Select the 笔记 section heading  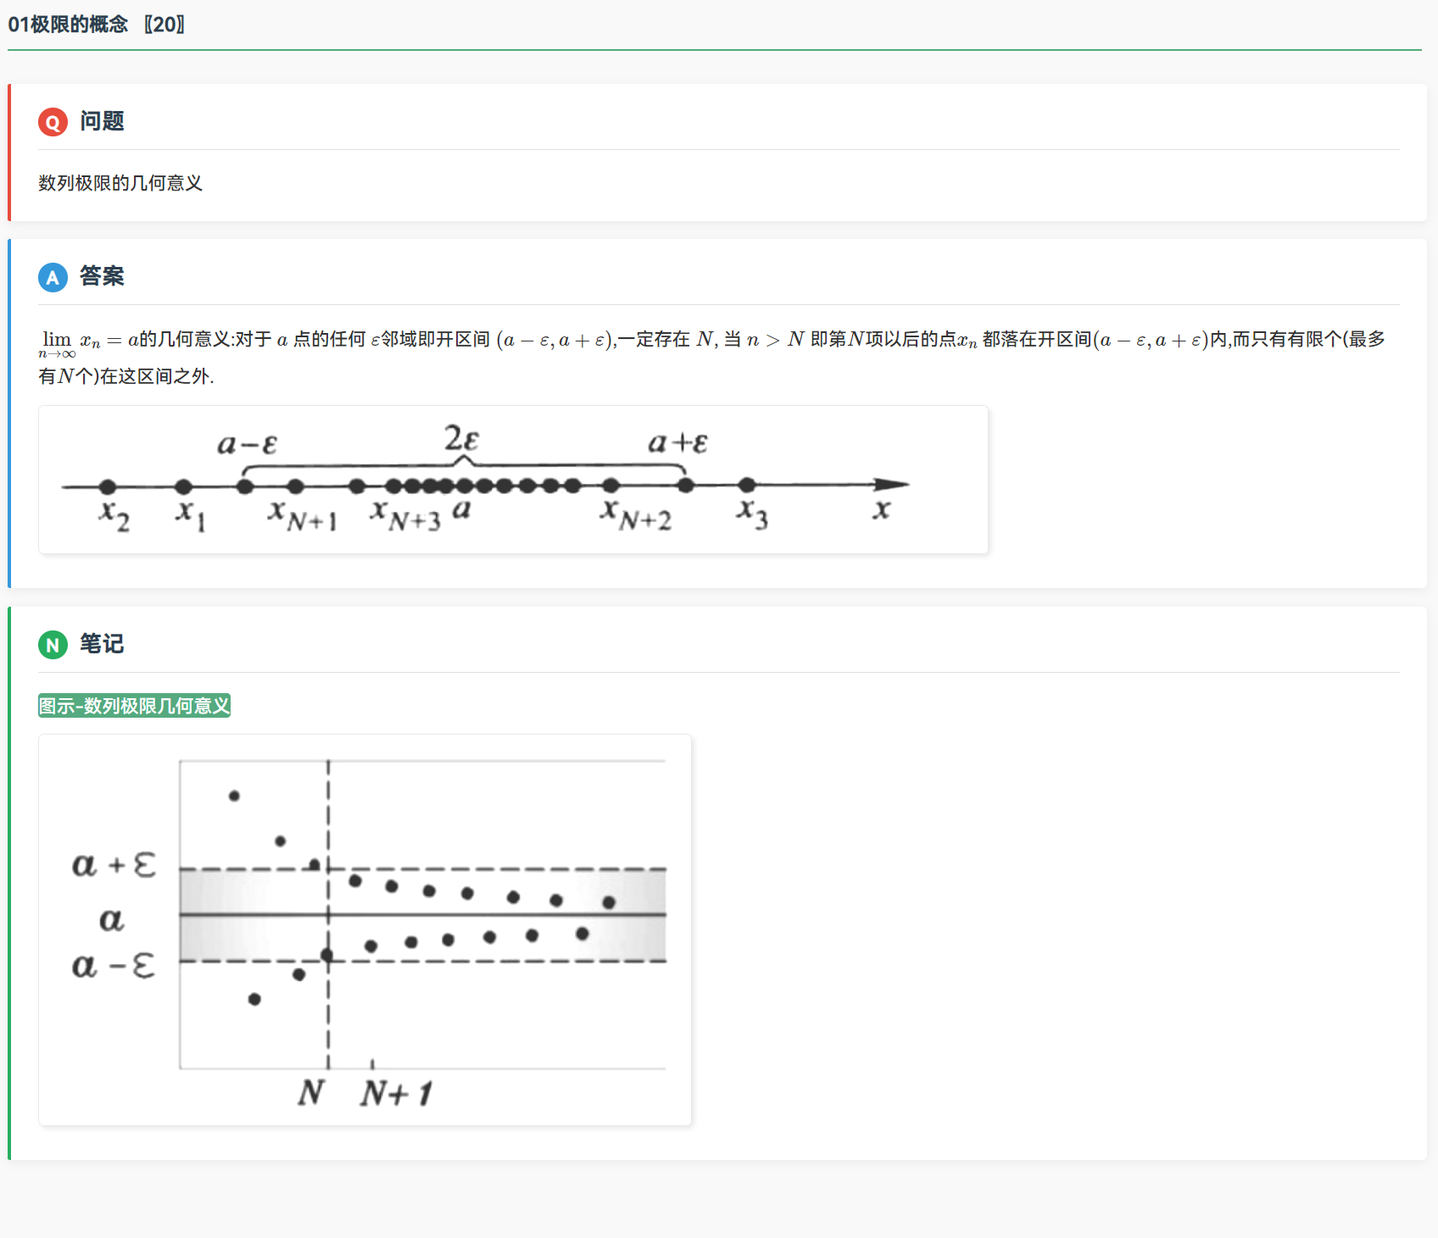coord(102,644)
